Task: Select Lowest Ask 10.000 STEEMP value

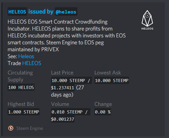Action: pos(112,80)
